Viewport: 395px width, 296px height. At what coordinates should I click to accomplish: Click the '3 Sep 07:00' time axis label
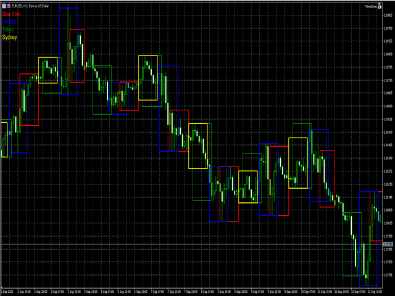57,292
